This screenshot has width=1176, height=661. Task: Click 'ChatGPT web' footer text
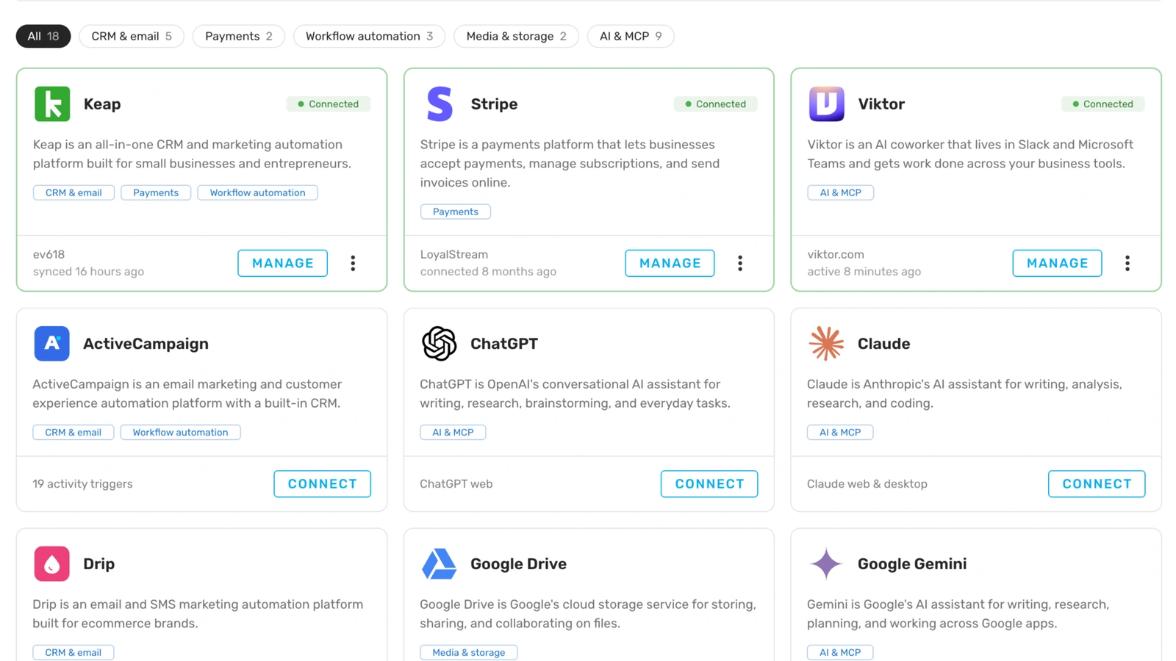tap(456, 484)
